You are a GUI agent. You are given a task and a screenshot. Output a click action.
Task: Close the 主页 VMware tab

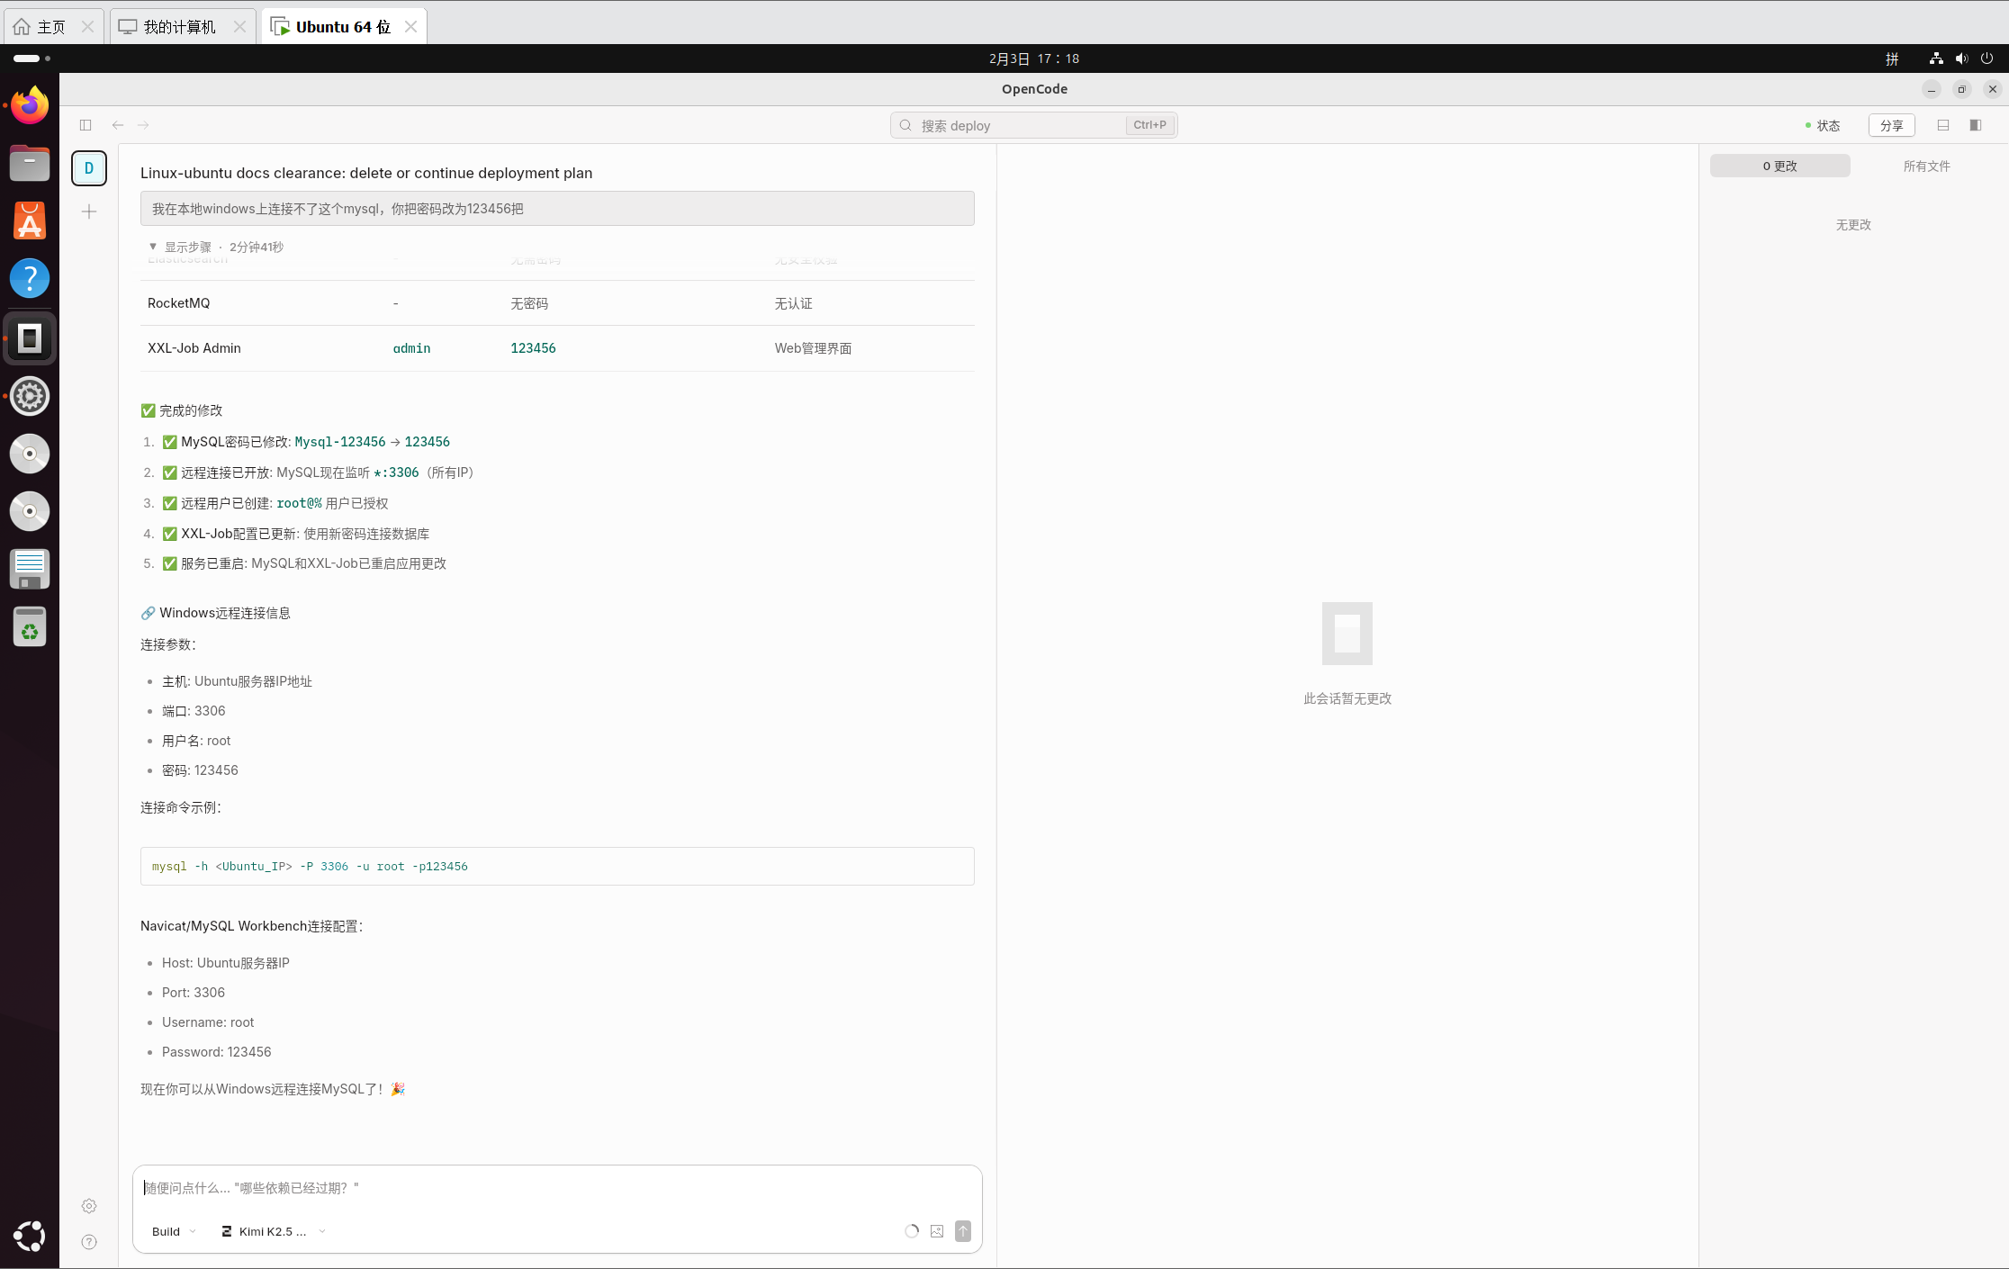tap(87, 27)
